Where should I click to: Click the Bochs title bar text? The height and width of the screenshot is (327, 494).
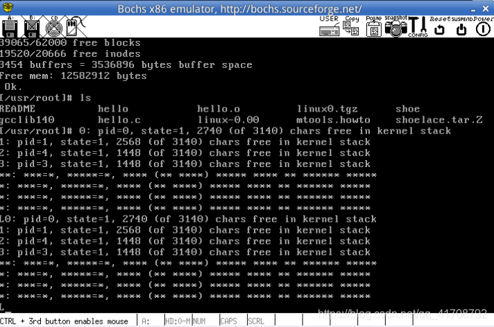(239, 8)
